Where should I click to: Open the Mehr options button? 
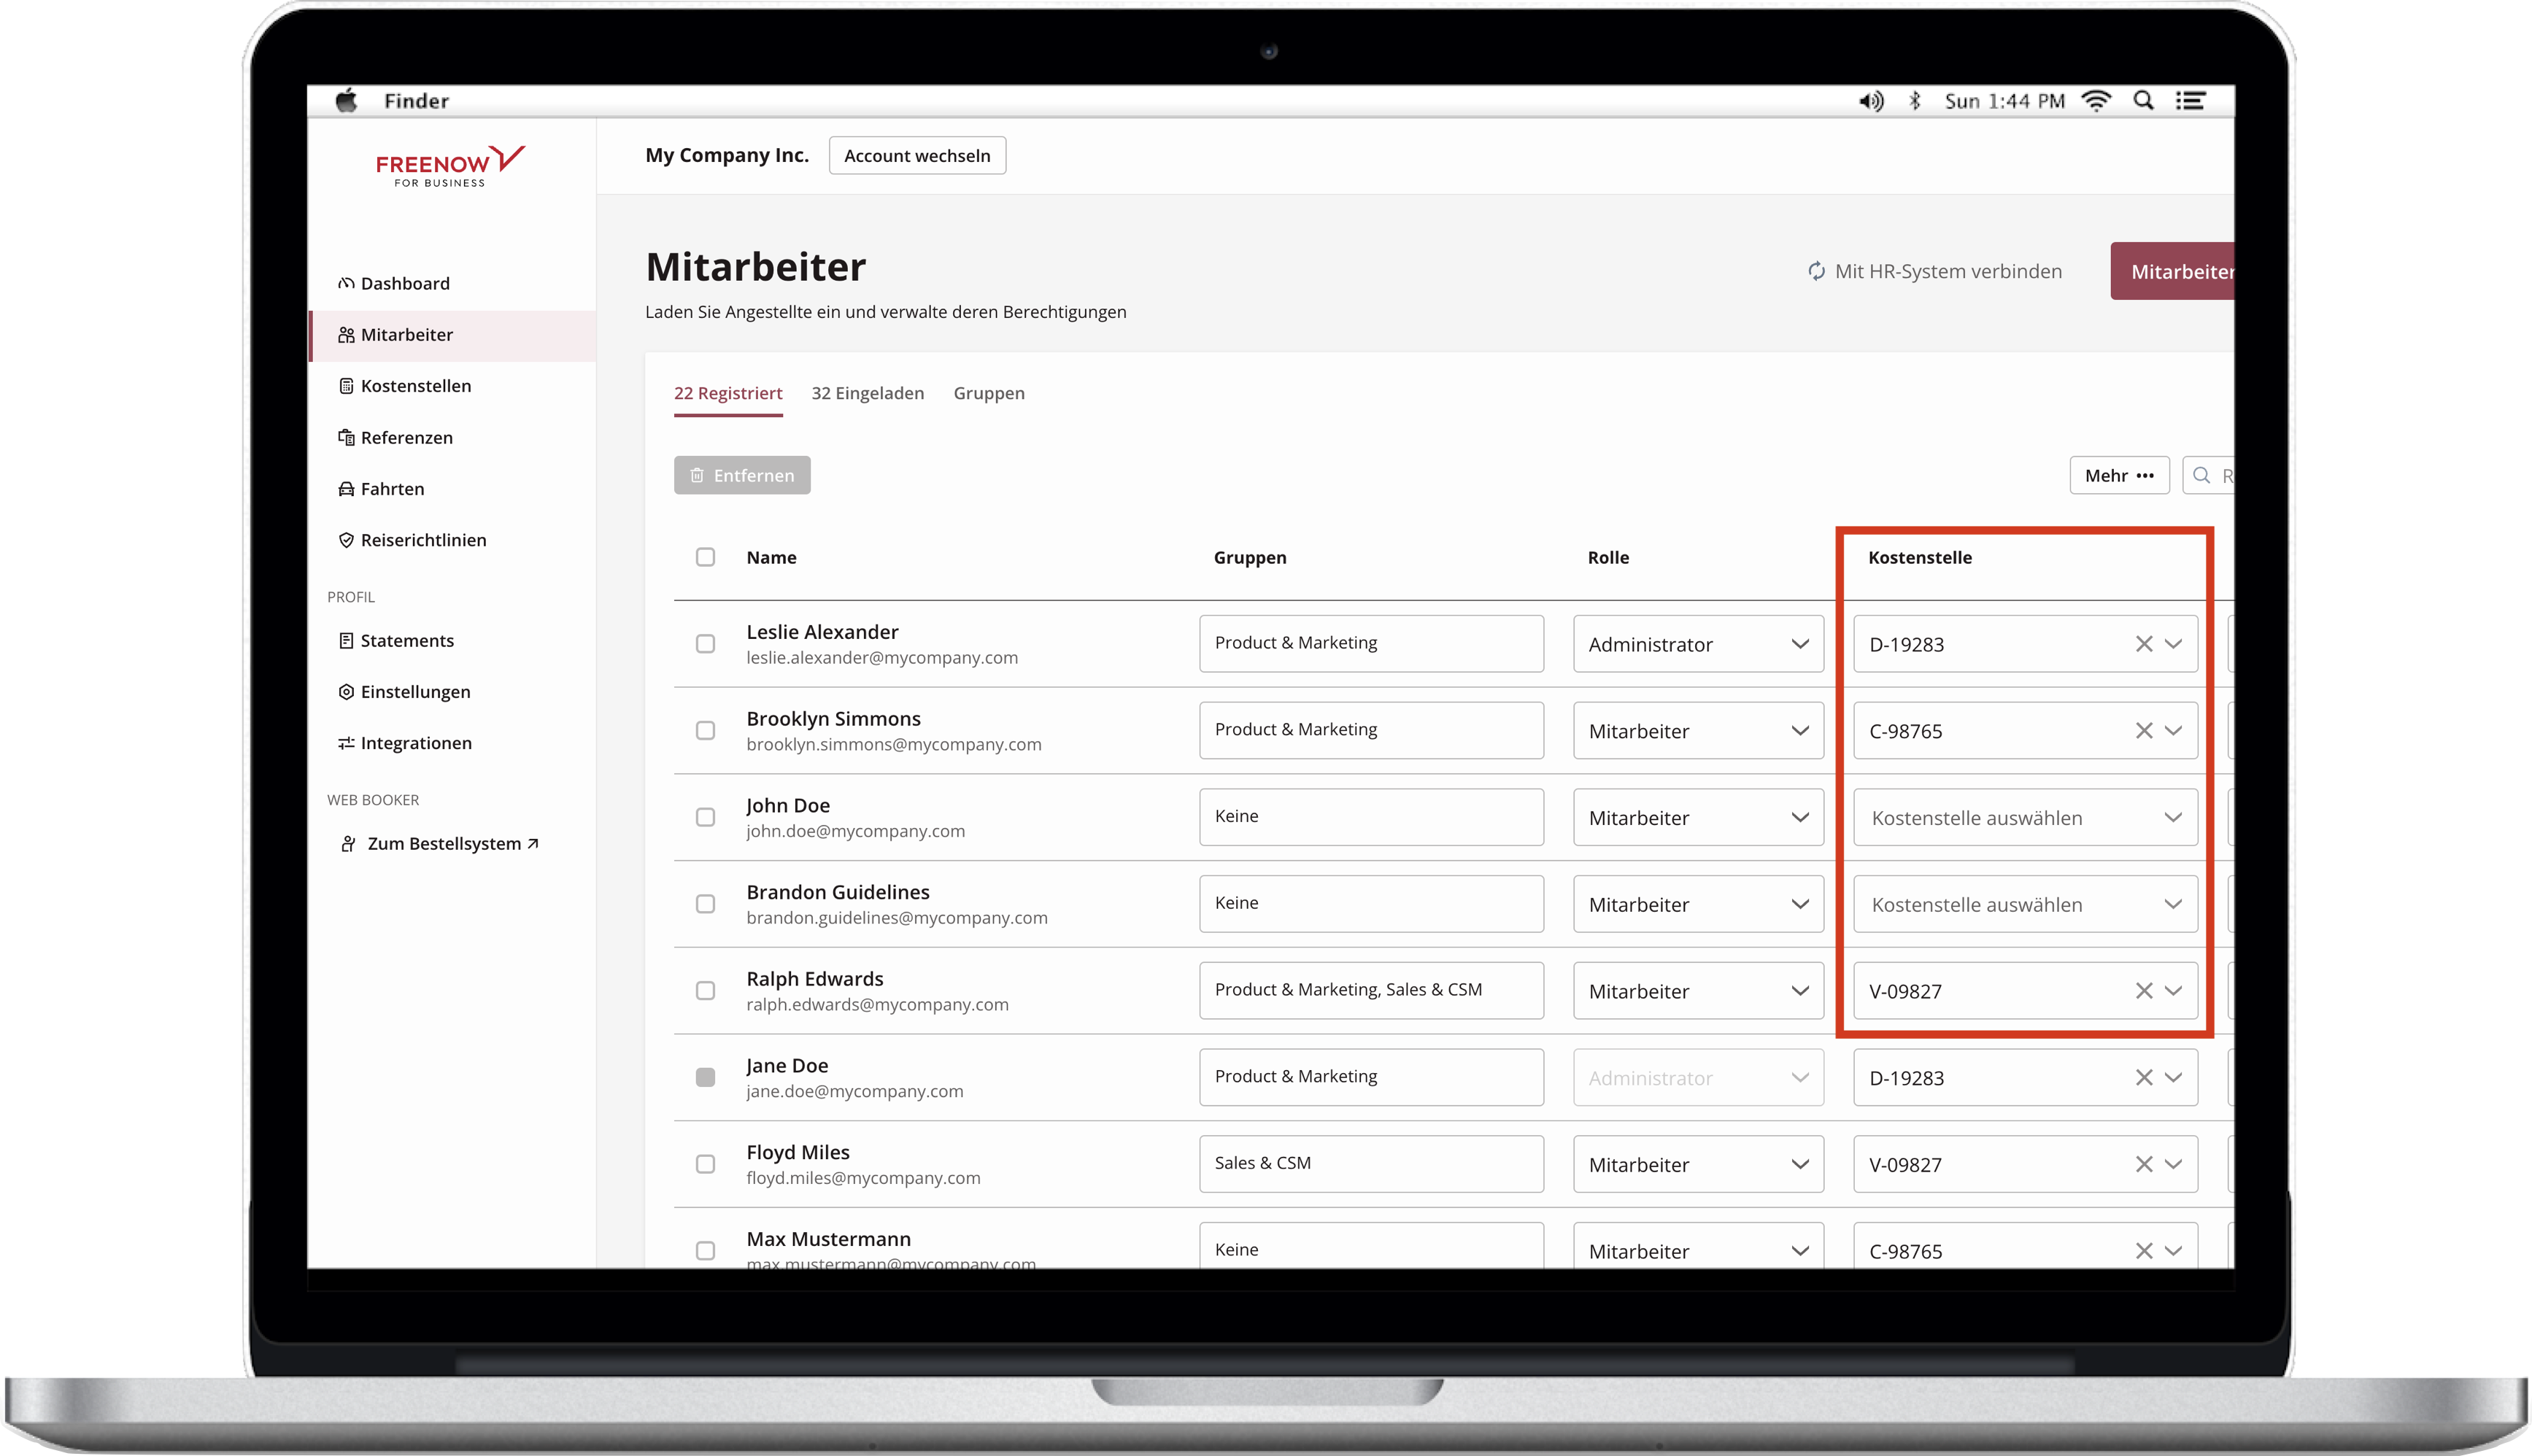click(x=2119, y=475)
